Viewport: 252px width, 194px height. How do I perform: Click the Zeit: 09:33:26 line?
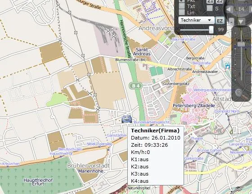point(149,145)
